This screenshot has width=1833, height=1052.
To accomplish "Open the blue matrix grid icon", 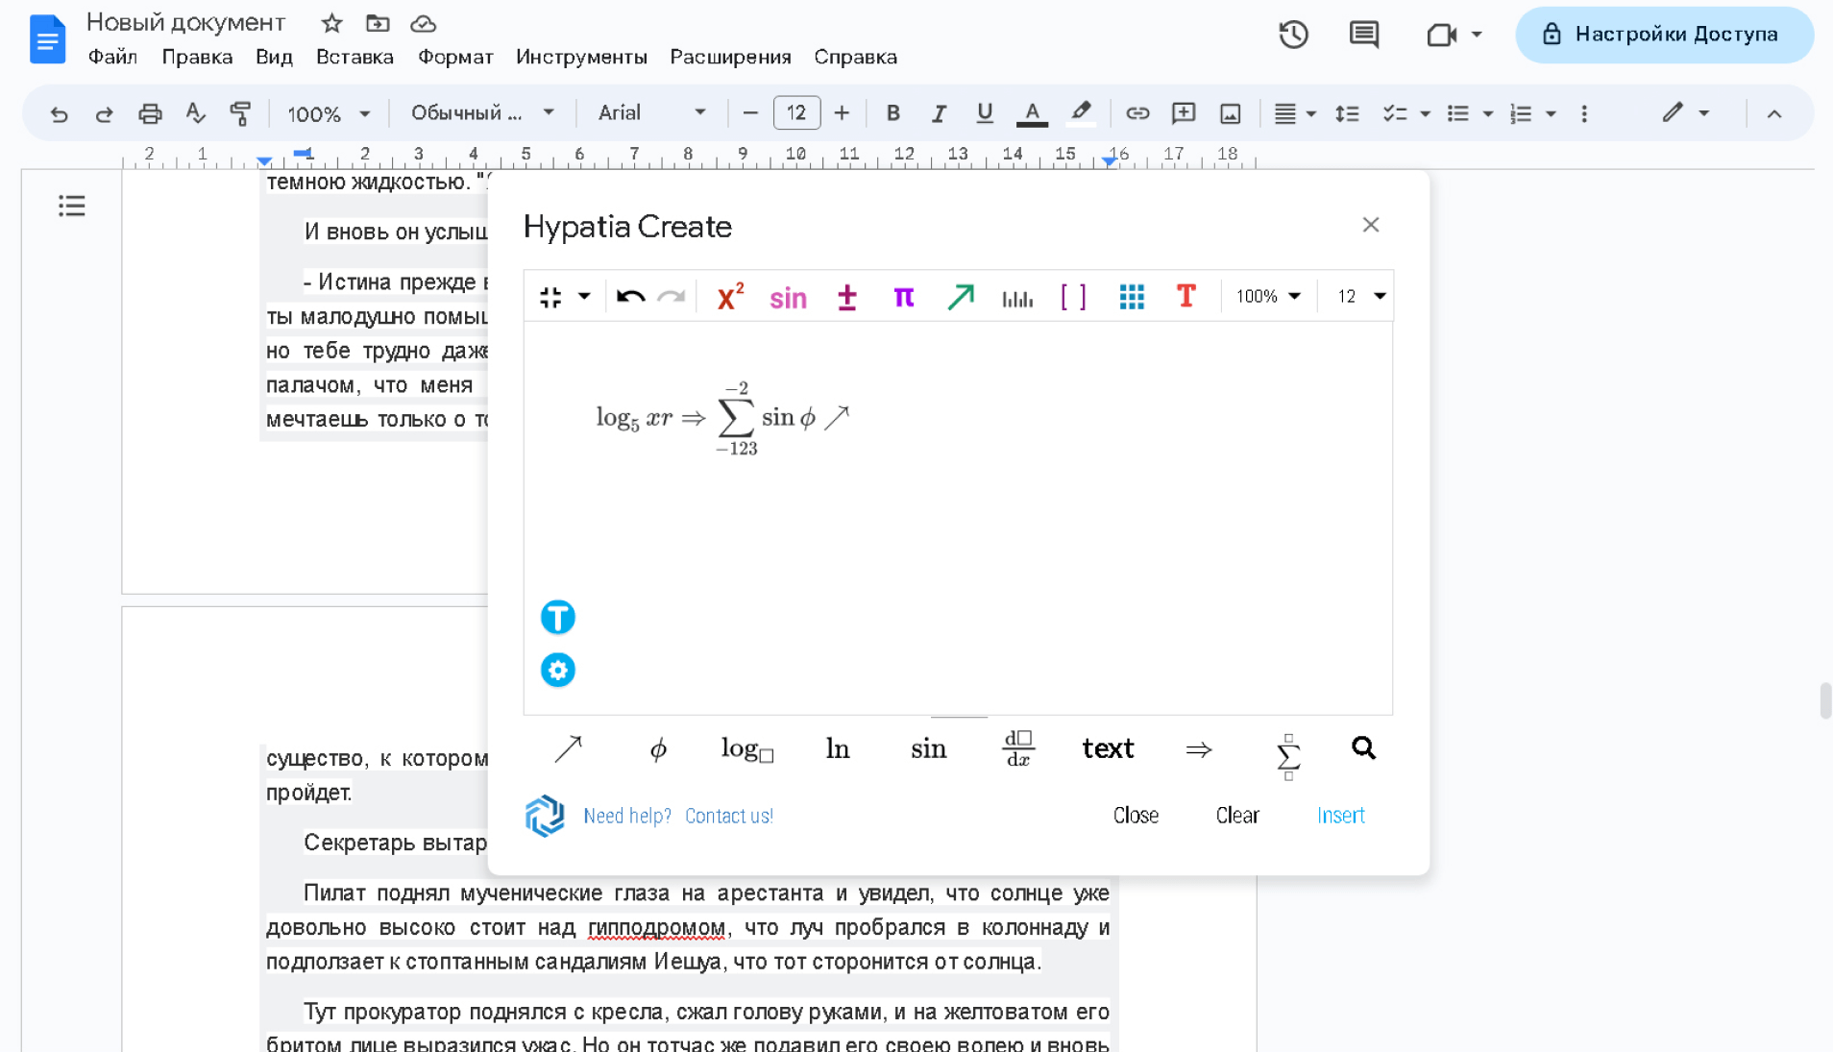I will pyautogui.click(x=1132, y=297).
